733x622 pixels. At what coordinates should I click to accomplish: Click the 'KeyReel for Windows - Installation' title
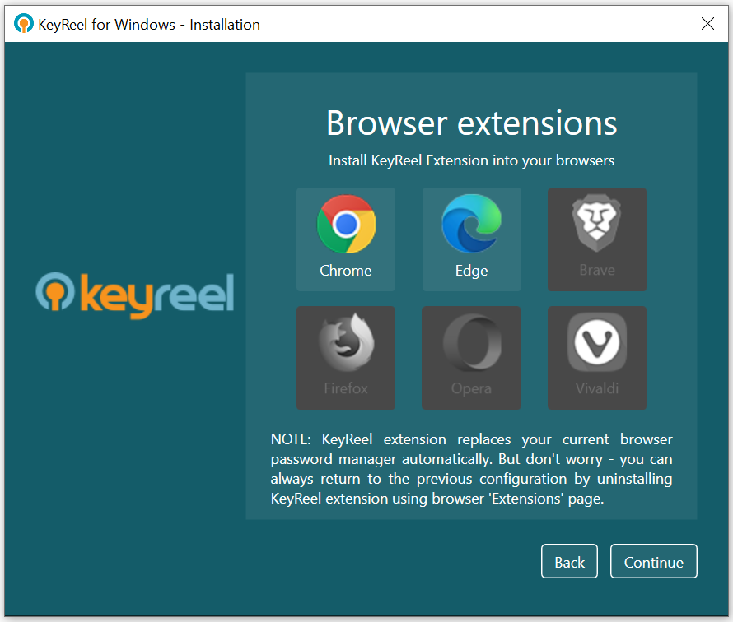[x=149, y=25]
